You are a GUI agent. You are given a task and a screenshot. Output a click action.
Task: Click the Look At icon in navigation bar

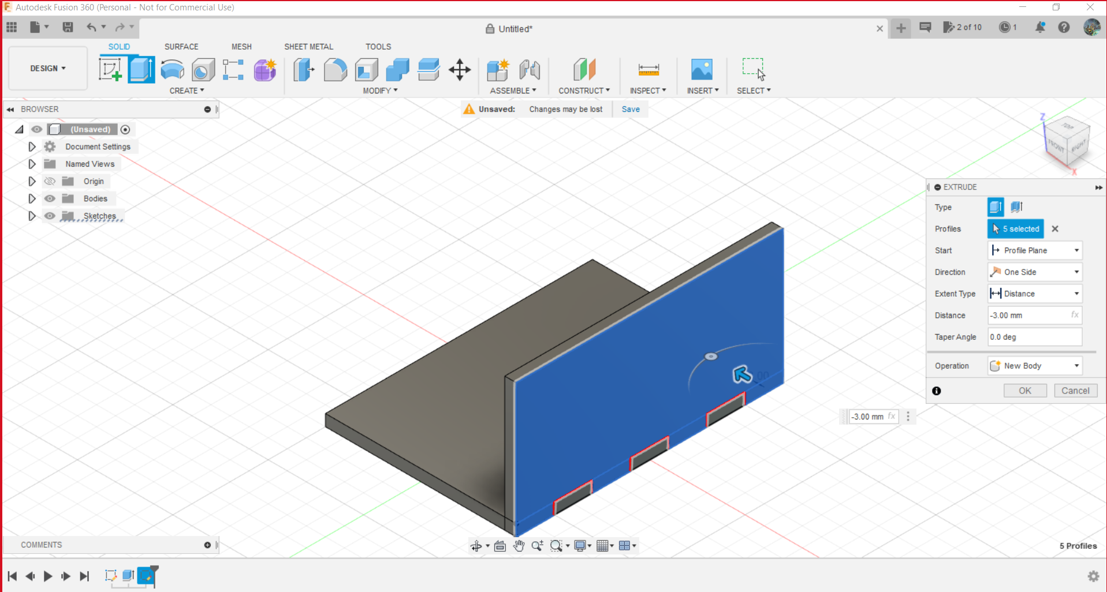[500, 546]
